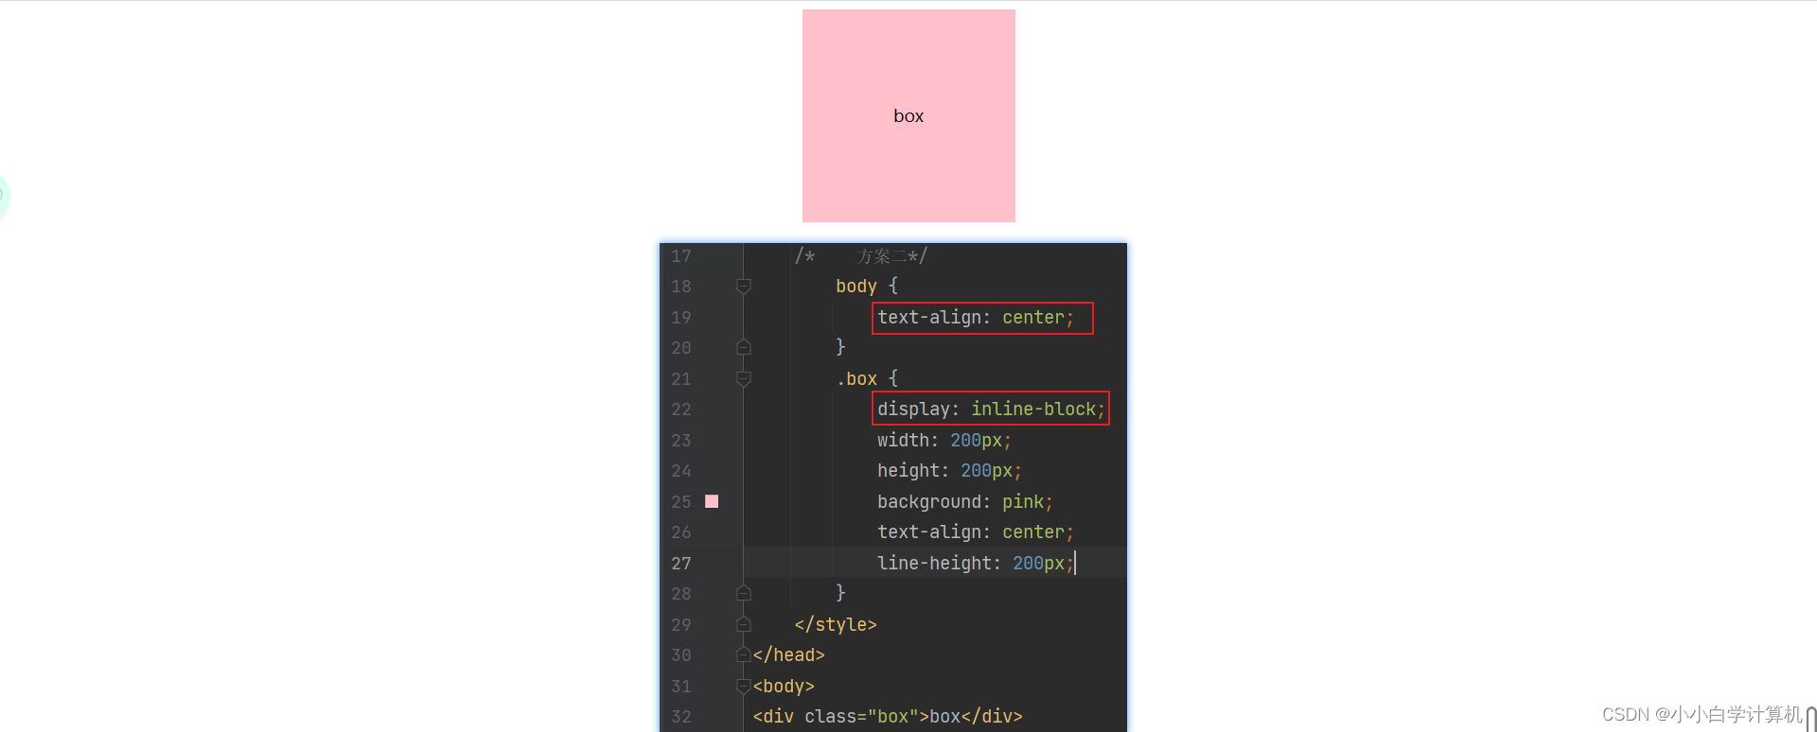Click the pink box preview with text 'box'
1817x732 pixels.
(x=908, y=115)
